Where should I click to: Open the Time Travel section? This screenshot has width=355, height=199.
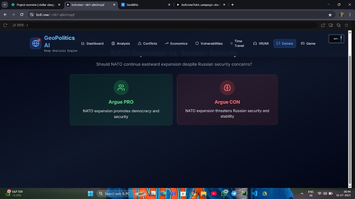(237, 43)
